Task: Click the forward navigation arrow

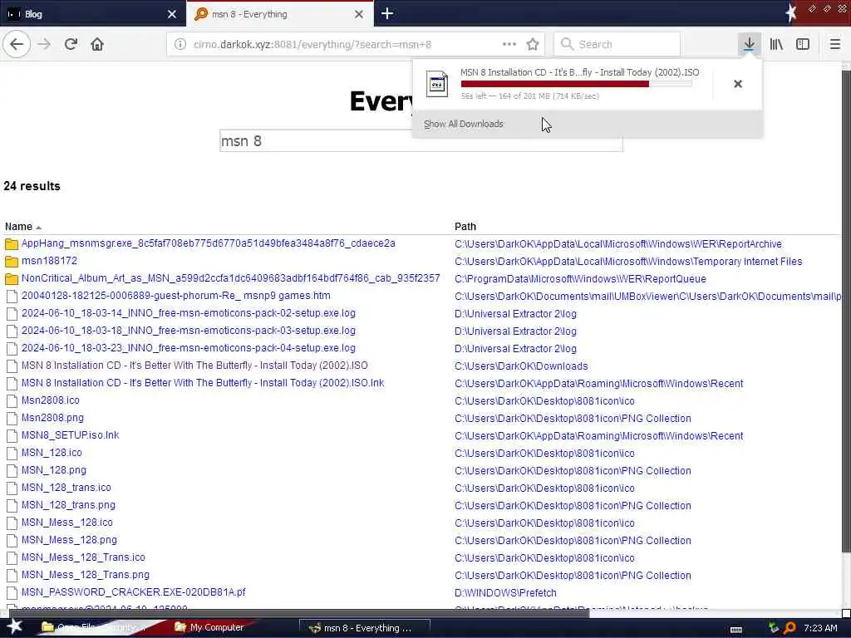Action: click(44, 45)
